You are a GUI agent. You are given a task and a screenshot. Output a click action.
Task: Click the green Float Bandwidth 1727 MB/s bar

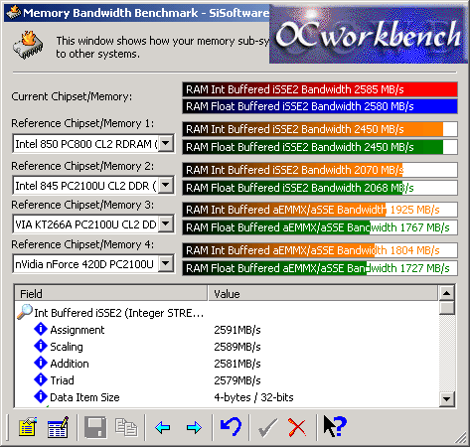[x=320, y=268]
